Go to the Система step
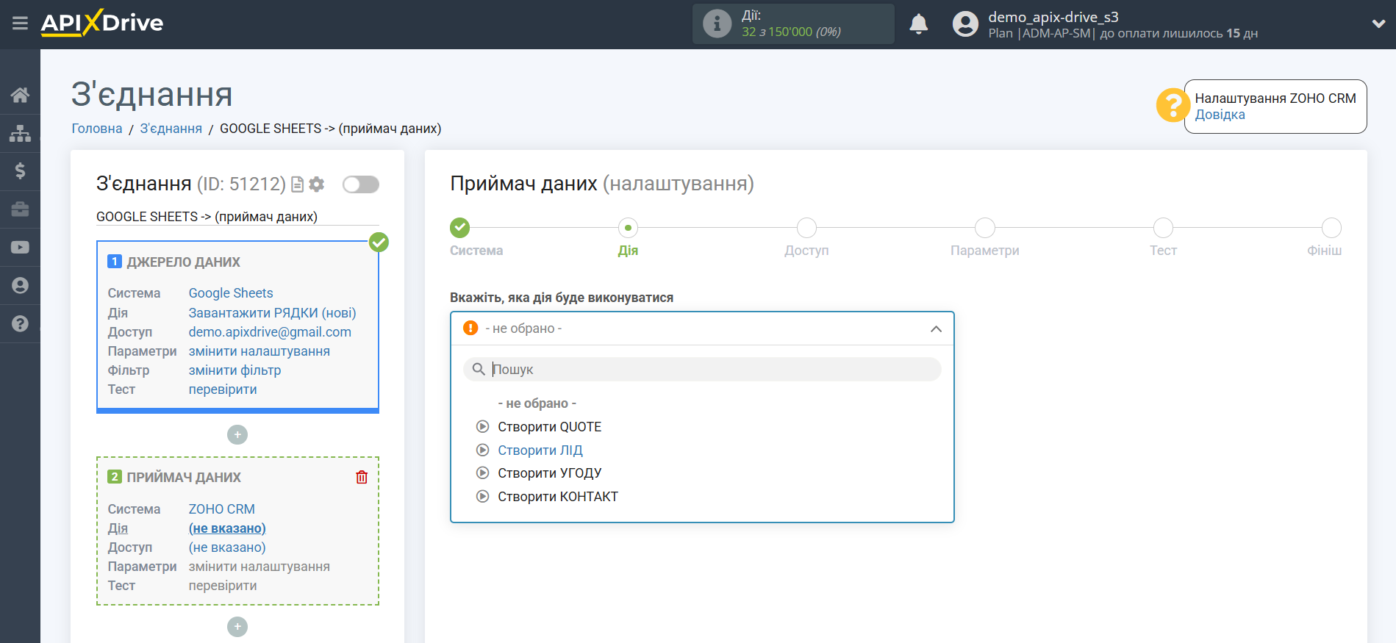This screenshot has height=643, width=1396. [460, 228]
